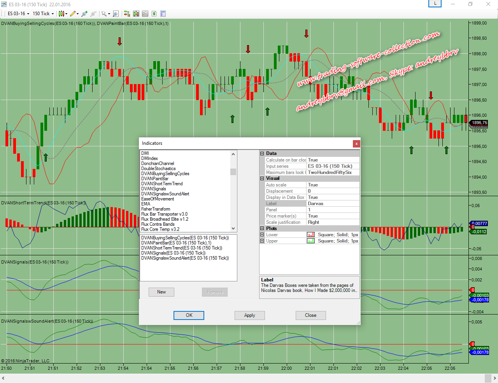498x383 pixels.
Task: Select the candlestick chart style icon
Action: tap(61, 14)
